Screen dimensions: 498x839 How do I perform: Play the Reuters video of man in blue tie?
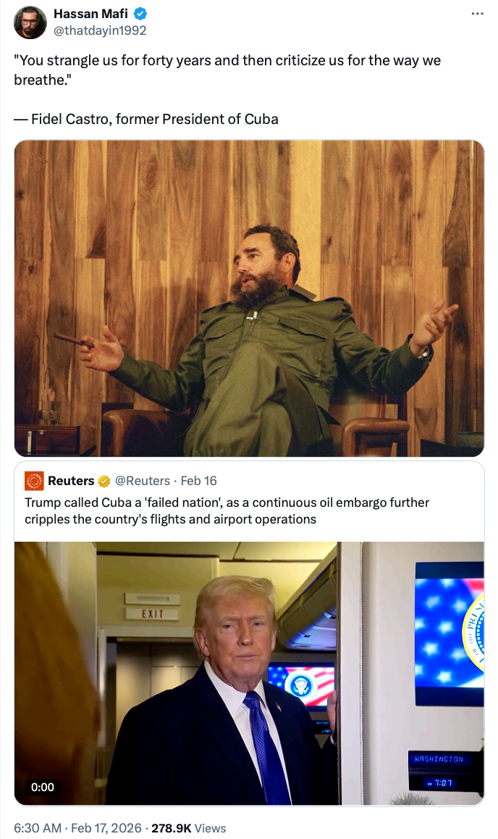tap(249, 673)
